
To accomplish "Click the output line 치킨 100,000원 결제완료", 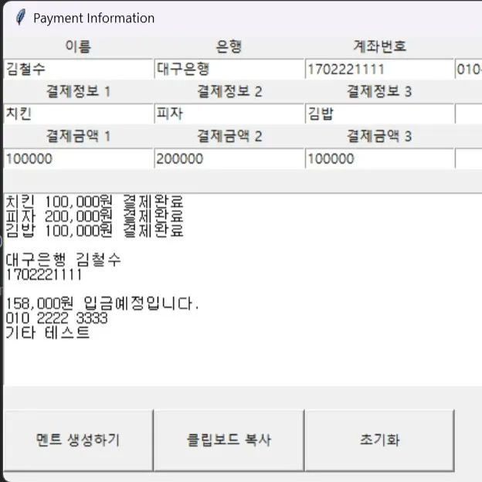I will [94, 202].
